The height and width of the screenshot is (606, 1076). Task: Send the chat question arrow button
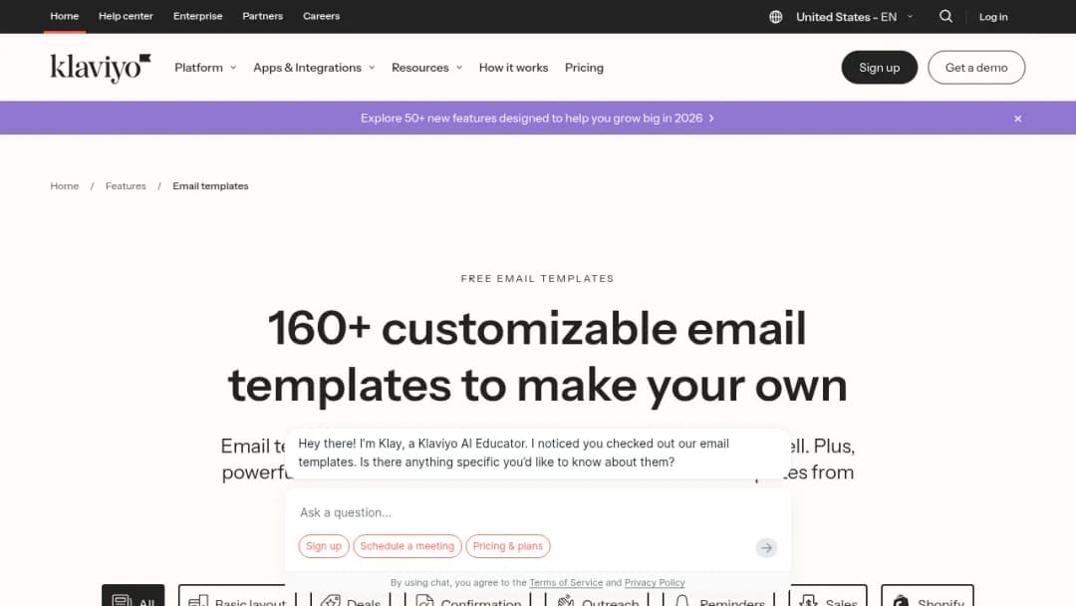pos(766,547)
